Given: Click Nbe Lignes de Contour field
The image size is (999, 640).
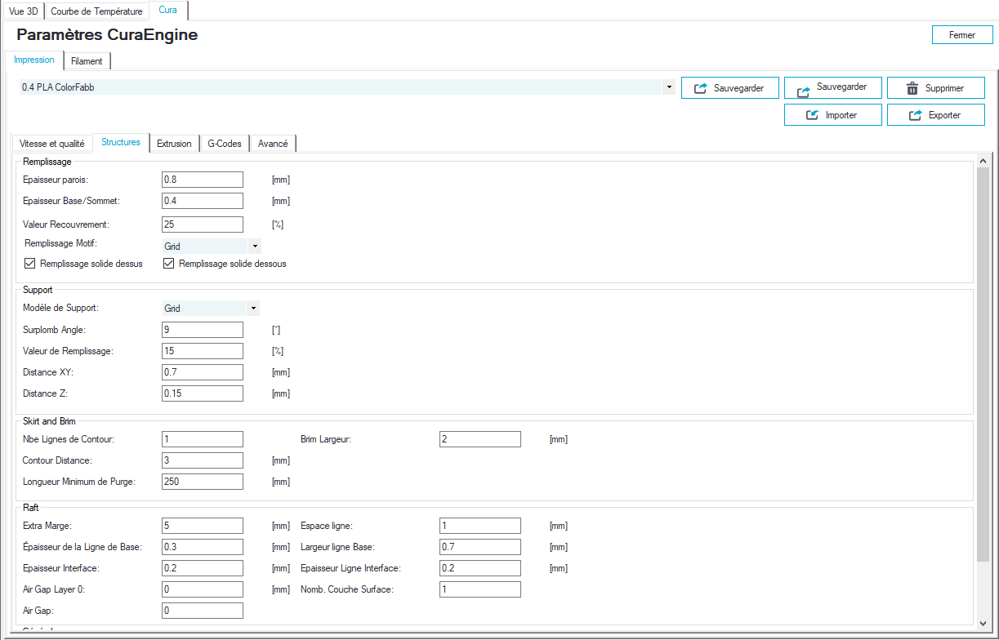Looking at the screenshot, I should [203, 439].
